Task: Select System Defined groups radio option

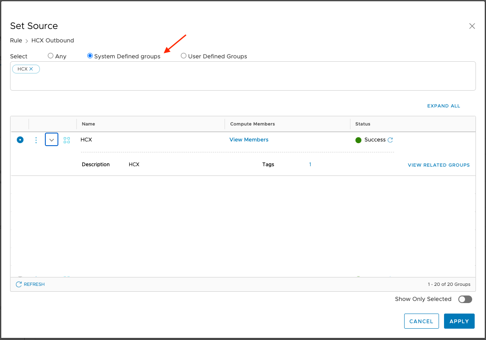Action: [90, 56]
